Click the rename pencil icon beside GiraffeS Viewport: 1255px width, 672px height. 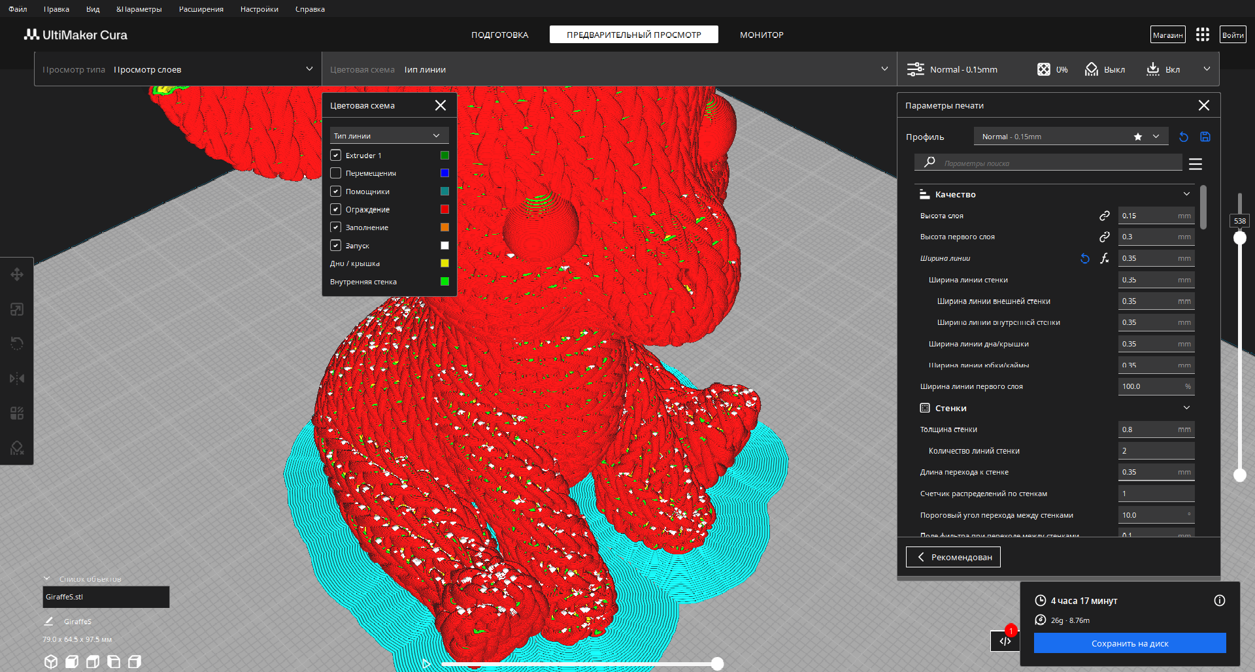click(49, 621)
